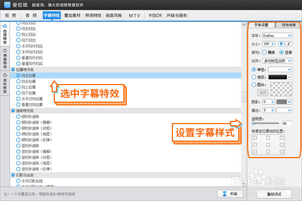This screenshot has width=302, height=201.
Task: Click the 描边 stroke value stepper arrow
Action: tap(272, 110)
